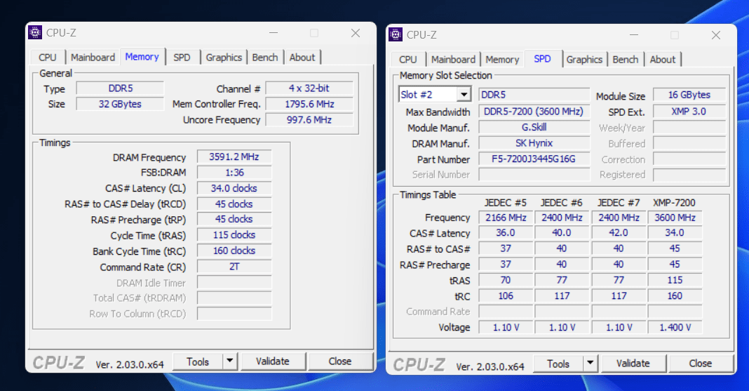The image size is (749, 391).
Task: Click the Close button in the left window
Action: 340,362
